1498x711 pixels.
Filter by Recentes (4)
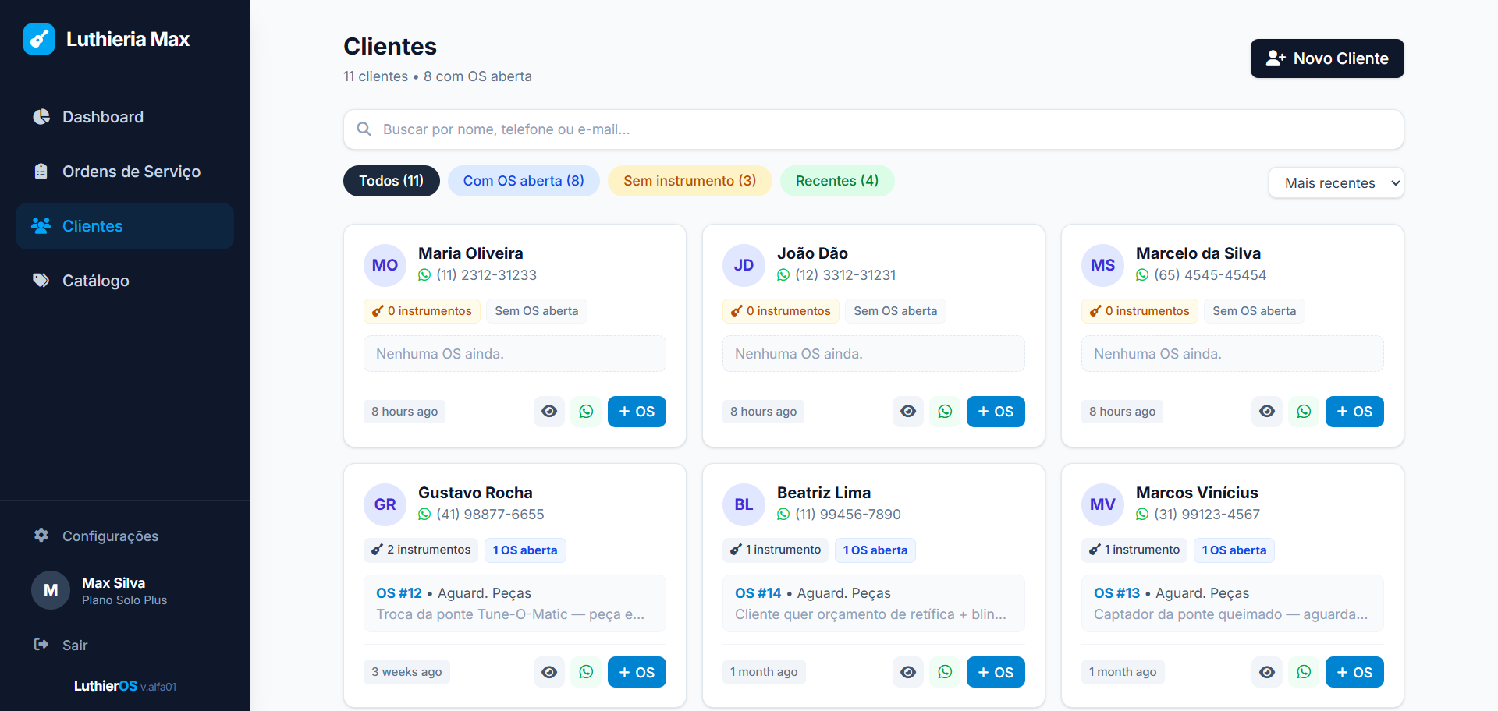click(837, 181)
